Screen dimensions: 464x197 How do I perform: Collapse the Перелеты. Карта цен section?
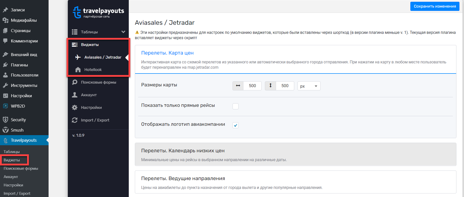[x=296, y=60]
